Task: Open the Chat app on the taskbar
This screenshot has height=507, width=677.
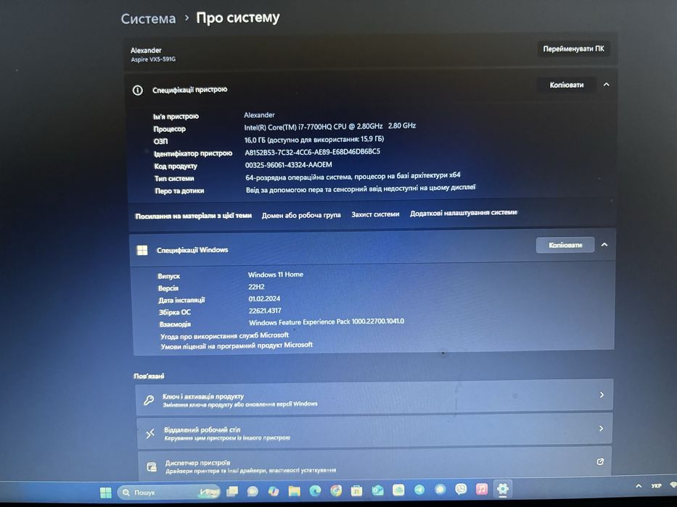Action: coord(253,491)
